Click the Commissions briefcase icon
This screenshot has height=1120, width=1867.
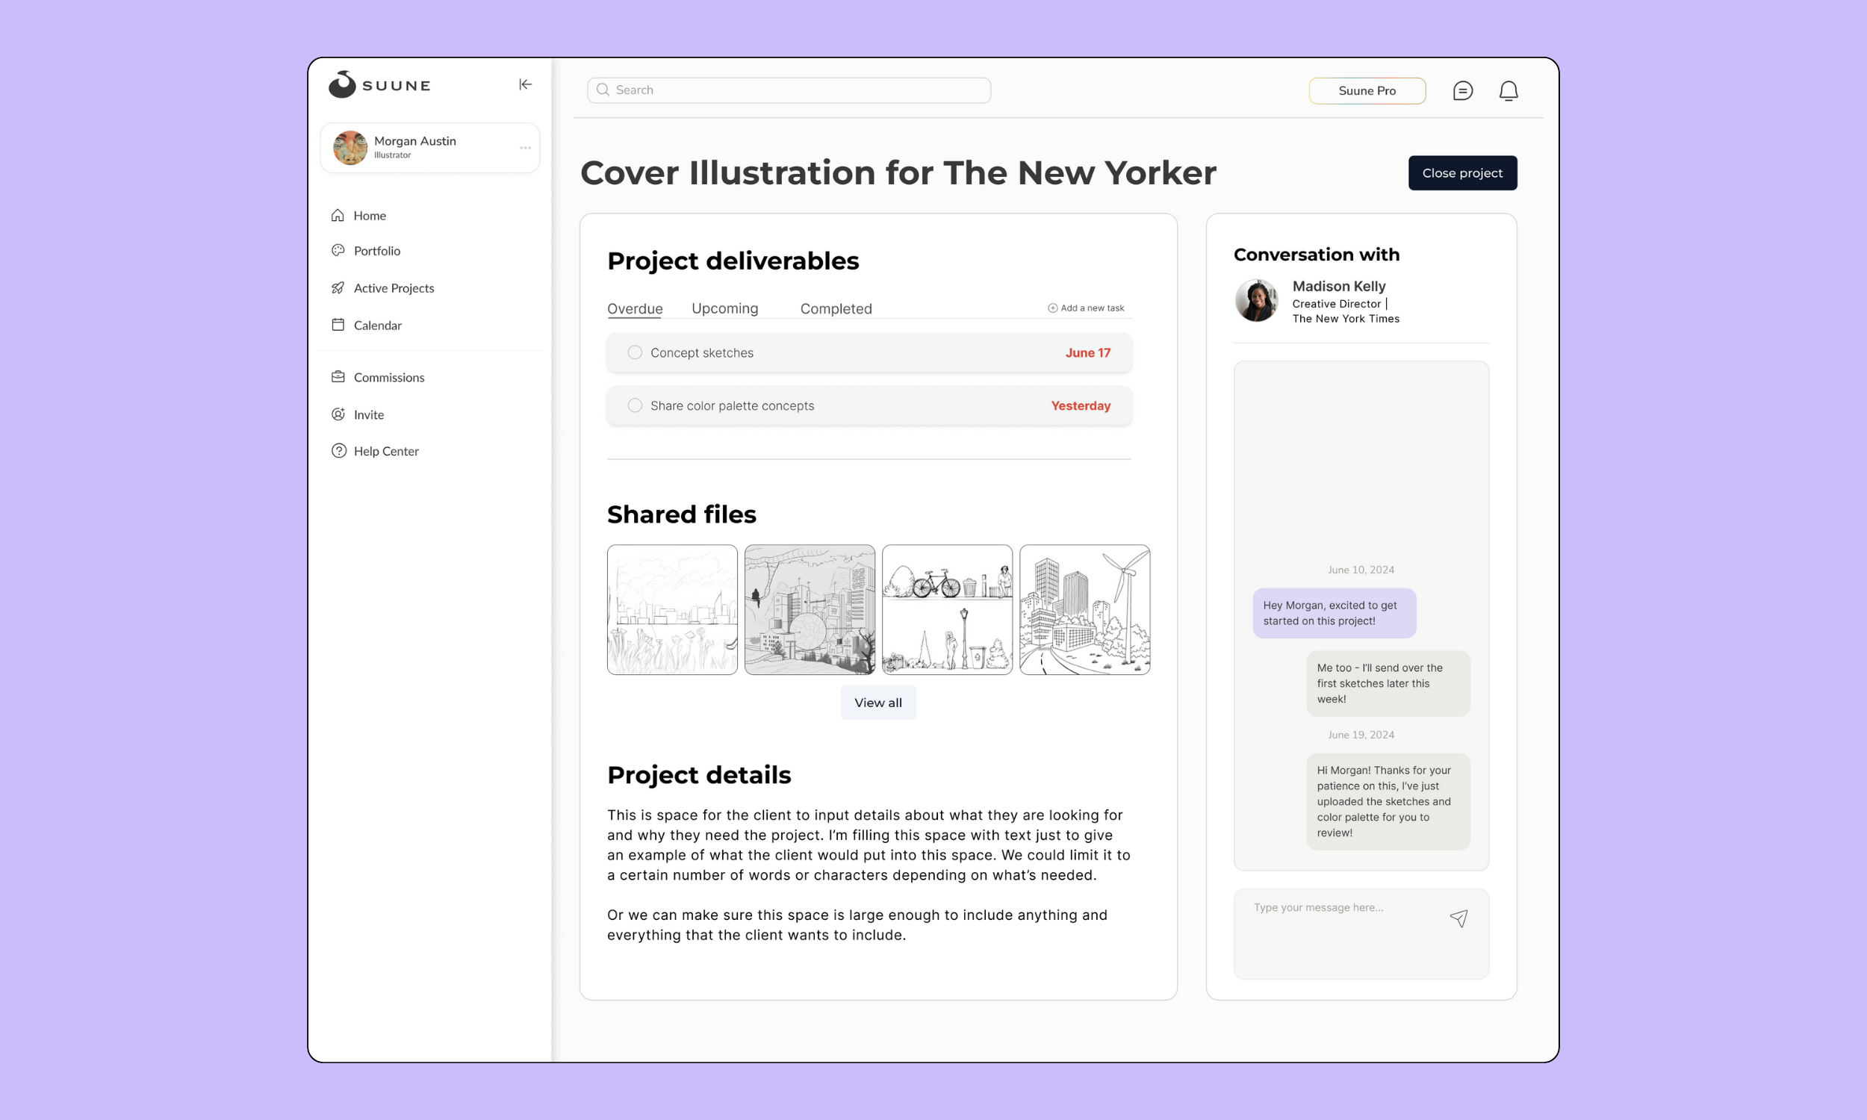pyautogui.click(x=338, y=376)
